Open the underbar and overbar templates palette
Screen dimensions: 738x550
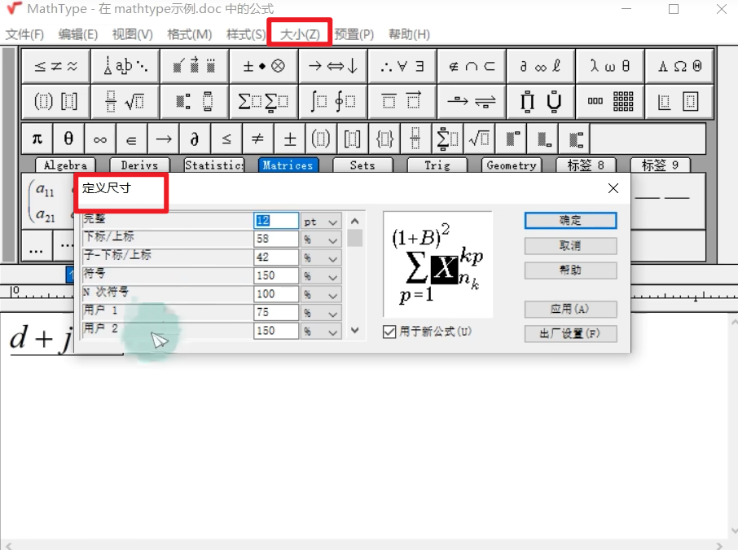(402, 101)
